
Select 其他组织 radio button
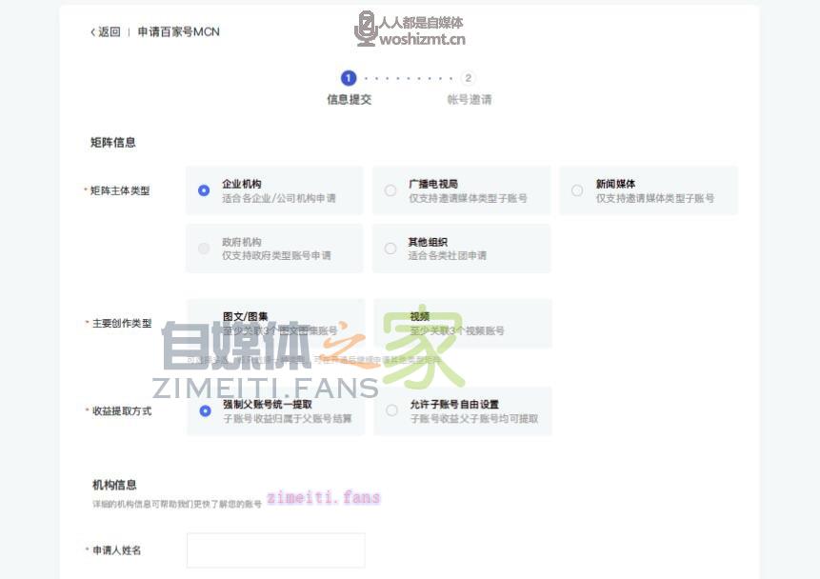coord(390,249)
